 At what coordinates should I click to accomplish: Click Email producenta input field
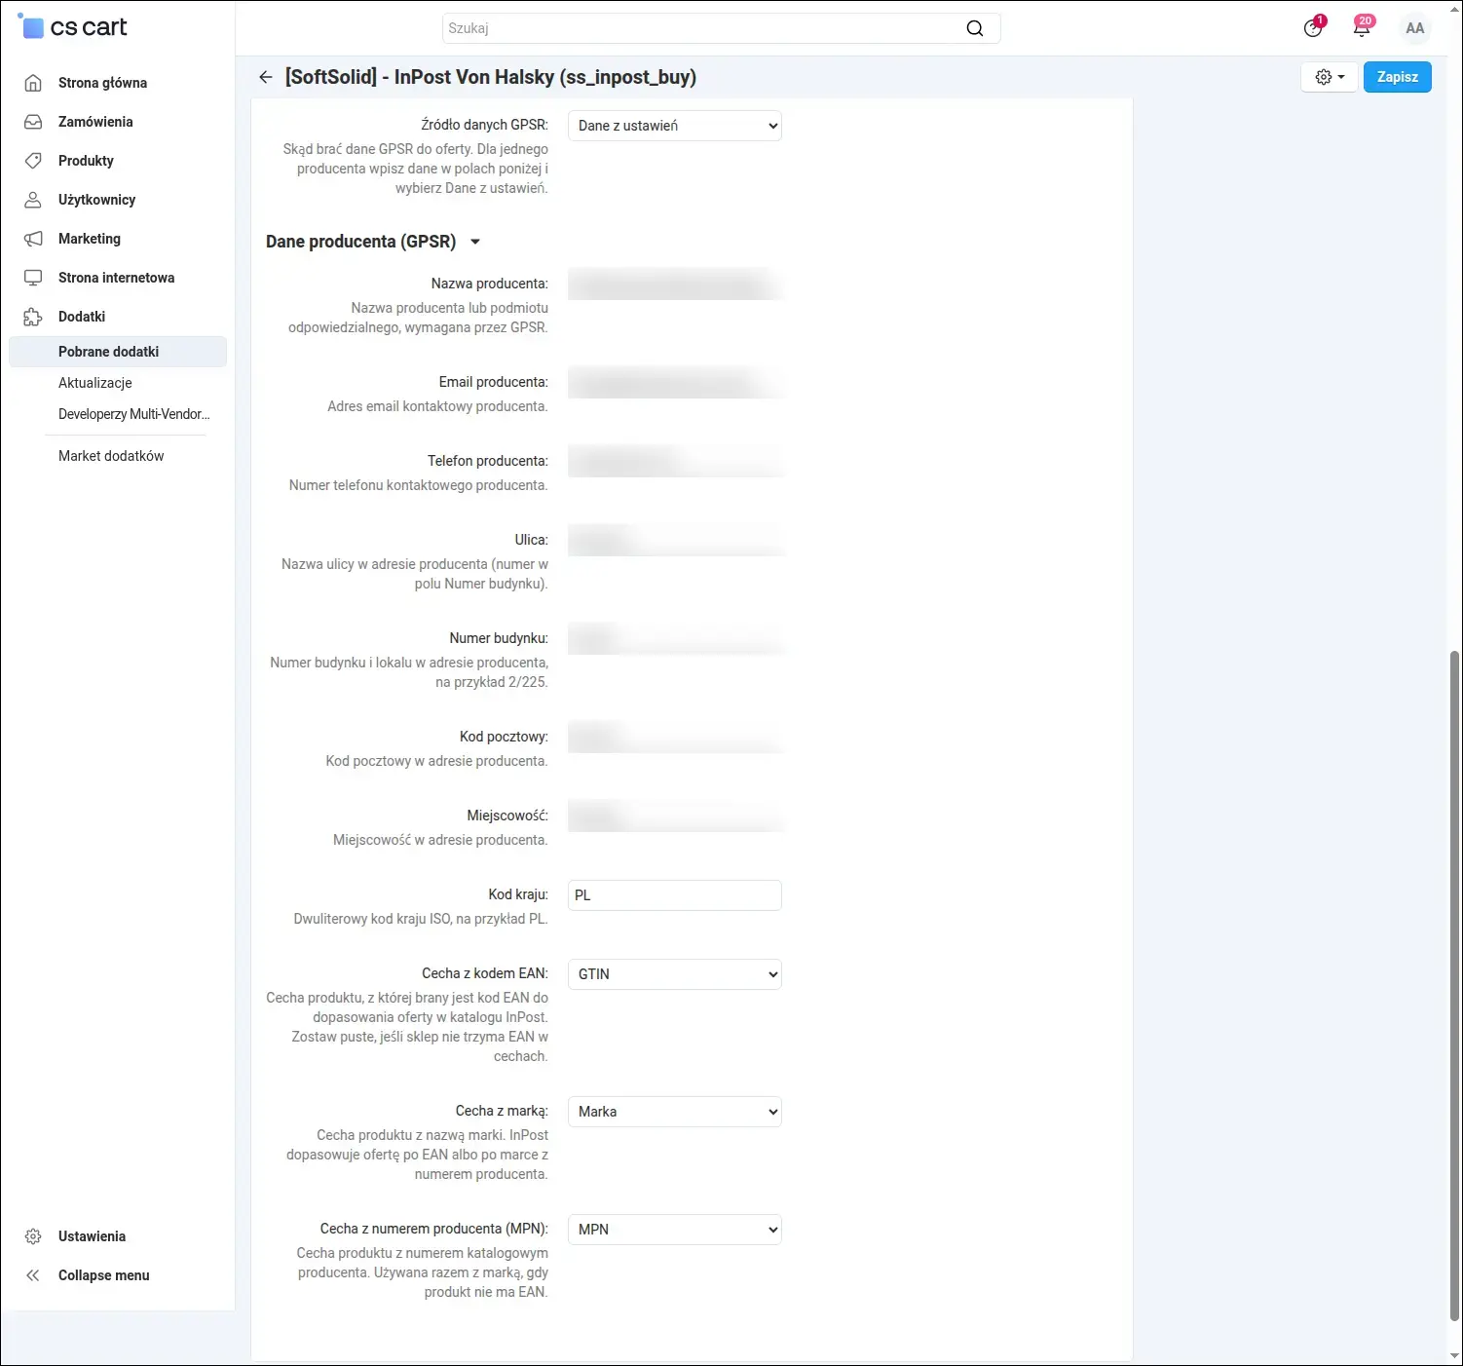tap(675, 383)
